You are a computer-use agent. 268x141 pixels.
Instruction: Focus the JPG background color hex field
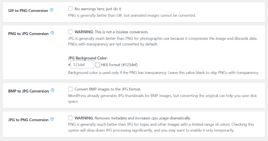[82, 65]
